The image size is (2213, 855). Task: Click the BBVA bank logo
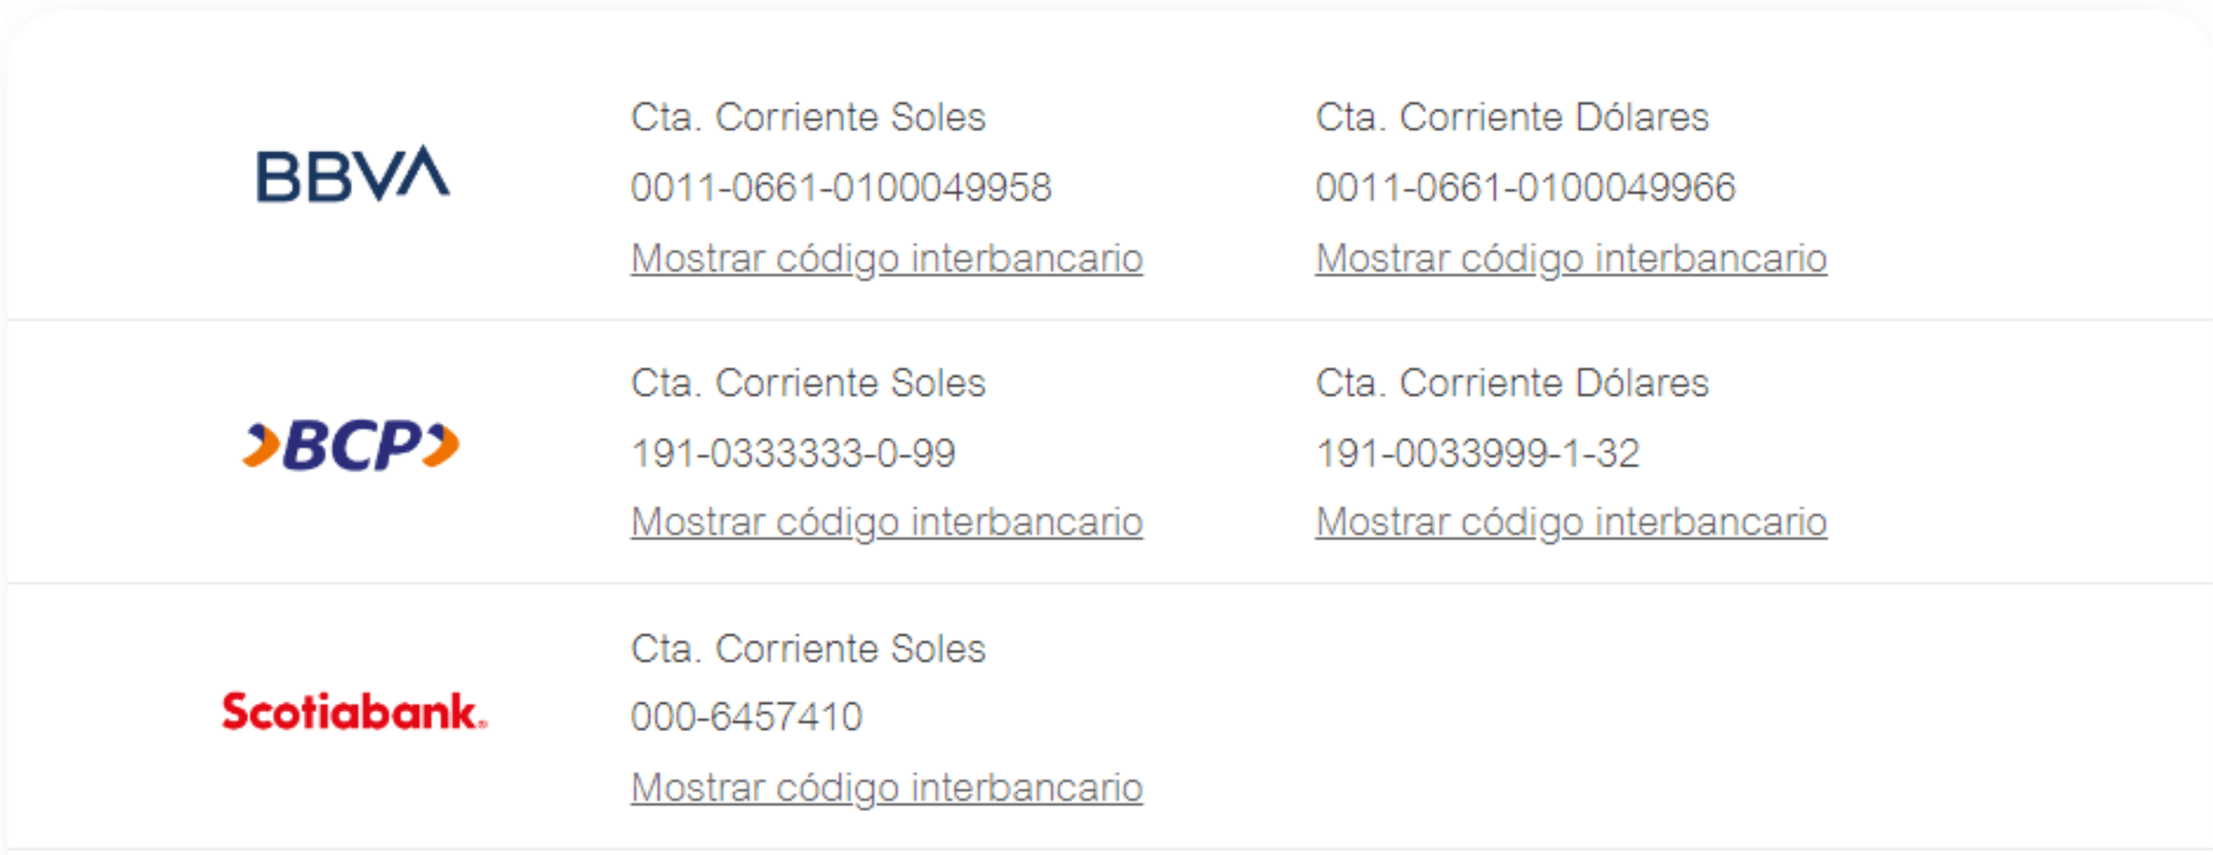(x=352, y=175)
